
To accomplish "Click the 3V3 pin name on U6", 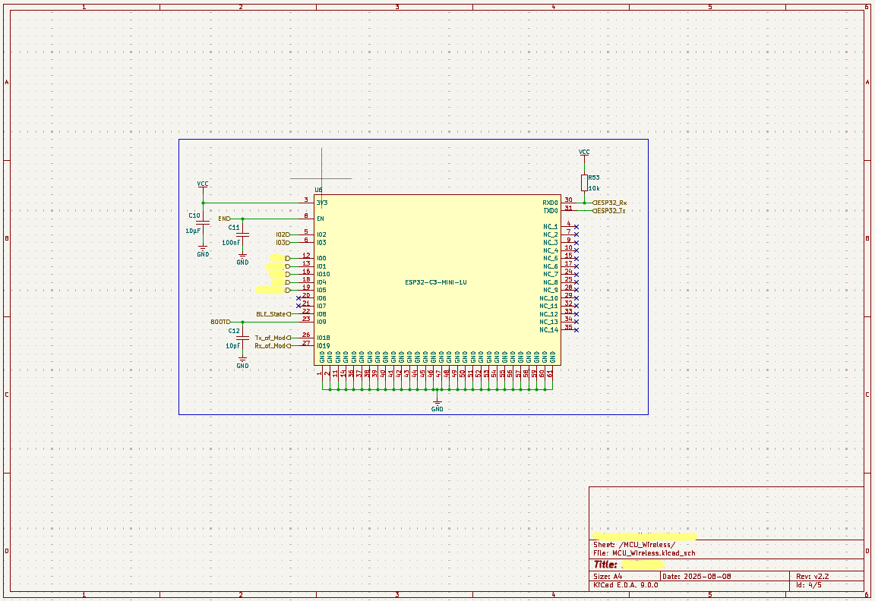I will coord(322,203).
